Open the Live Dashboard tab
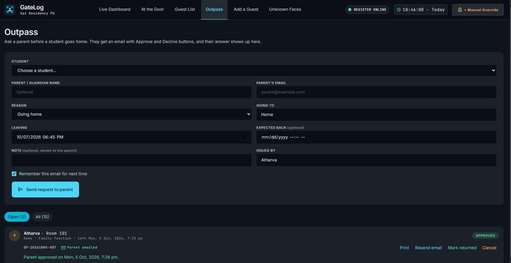 115,10
